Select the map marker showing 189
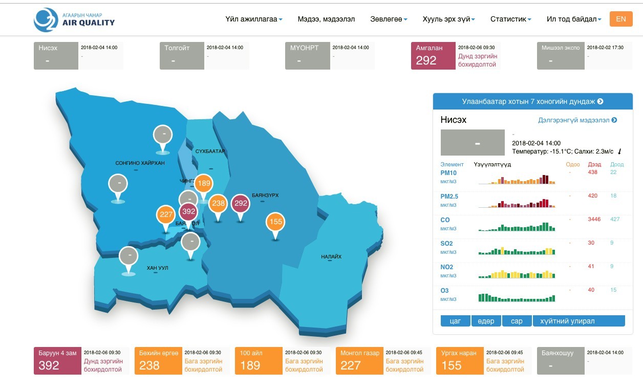Screen dimensions: 643x391 204,184
